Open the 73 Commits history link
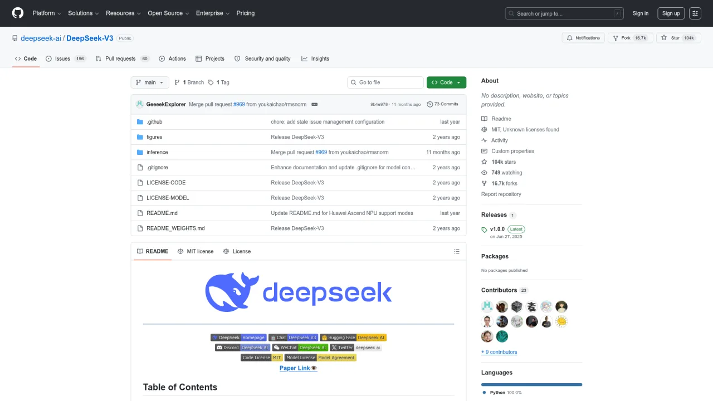 click(x=442, y=104)
